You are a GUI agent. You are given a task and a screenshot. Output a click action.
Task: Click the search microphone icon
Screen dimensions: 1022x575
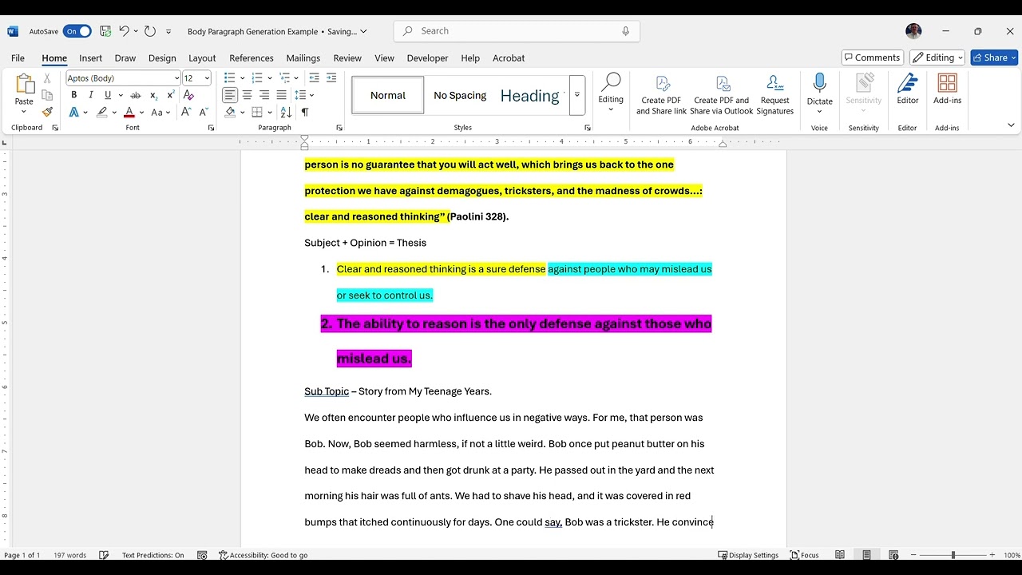(x=625, y=31)
